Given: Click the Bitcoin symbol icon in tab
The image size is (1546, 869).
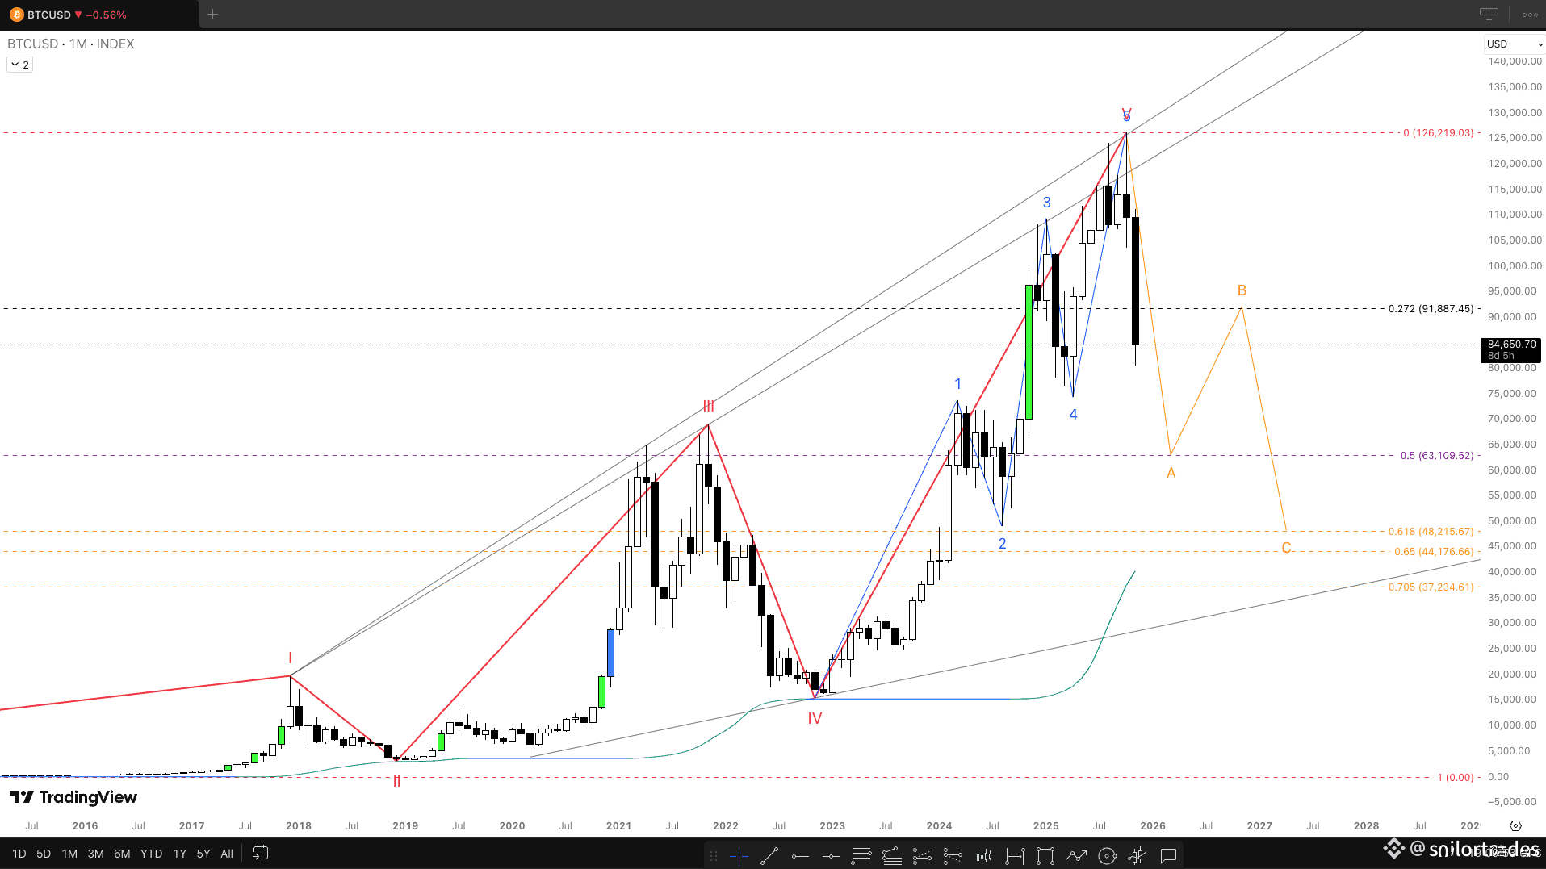Looking at the screenshot, I should coord(16,15).
